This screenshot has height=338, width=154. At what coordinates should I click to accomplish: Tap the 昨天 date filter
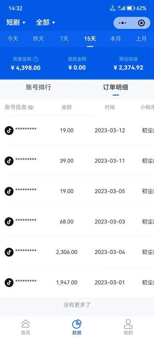(x=38, y=39)
